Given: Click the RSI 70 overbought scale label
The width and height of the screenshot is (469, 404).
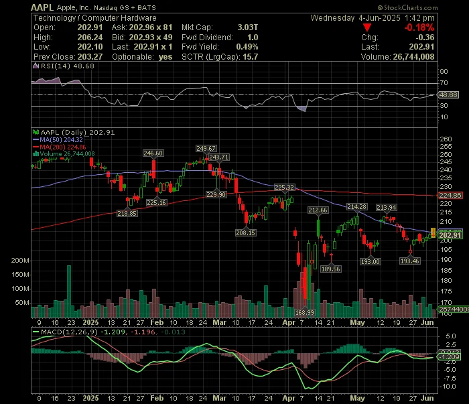Looking at the screenshot, I should tap(444, 83).
